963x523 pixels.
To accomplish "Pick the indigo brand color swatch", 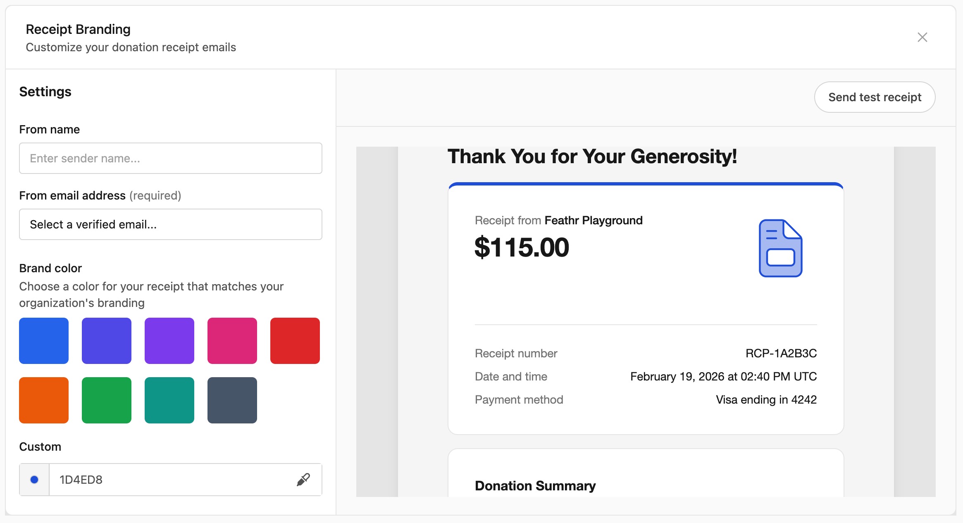I will pyautogui.click(x=107, y=341).
